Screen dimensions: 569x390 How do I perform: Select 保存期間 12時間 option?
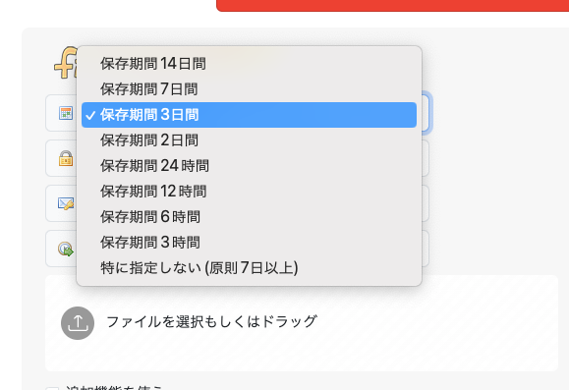click(x=249, y=192)
